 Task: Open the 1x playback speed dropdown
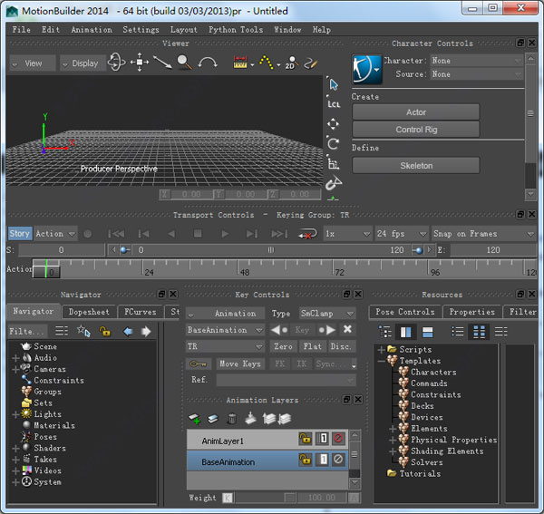coord(347,234)
